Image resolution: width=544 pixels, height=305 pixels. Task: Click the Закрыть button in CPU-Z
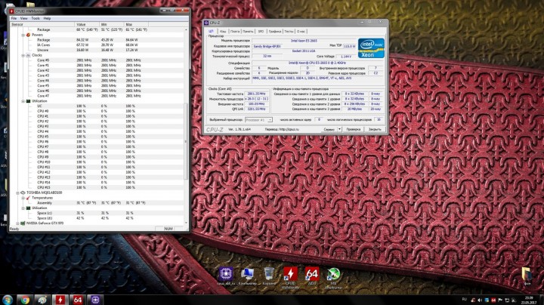click(375, 129)
